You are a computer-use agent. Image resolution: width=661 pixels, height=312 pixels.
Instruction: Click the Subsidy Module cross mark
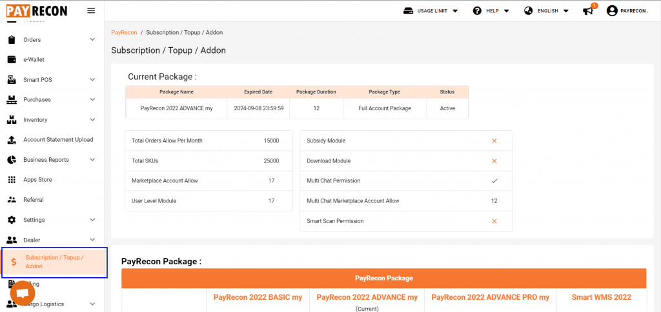coord(494,141)
